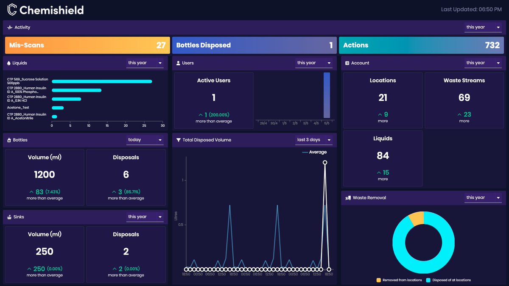
Task: Click the Liquids droplet icon
Action: 9,63
